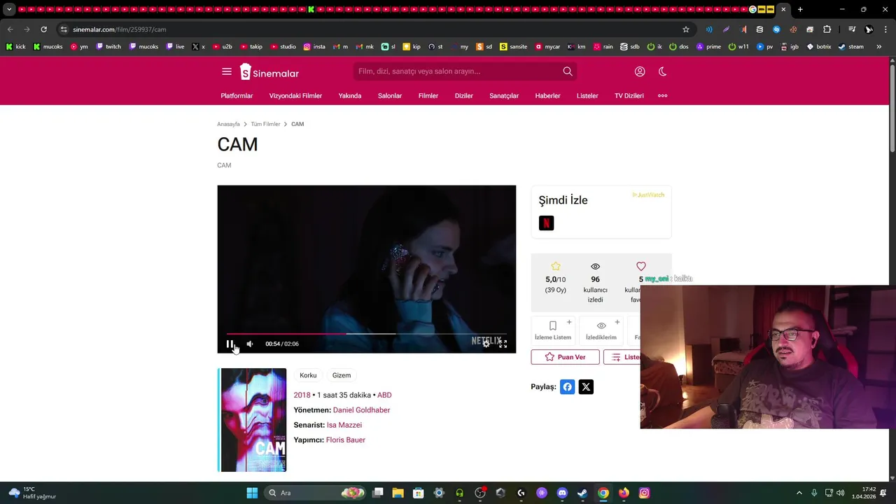Add film to İzleme Listem
Viewport: 896px width, 504px height.
click(x=553, y=330)
